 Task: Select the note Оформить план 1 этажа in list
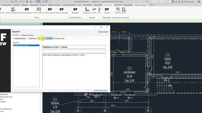pos(26,45)
